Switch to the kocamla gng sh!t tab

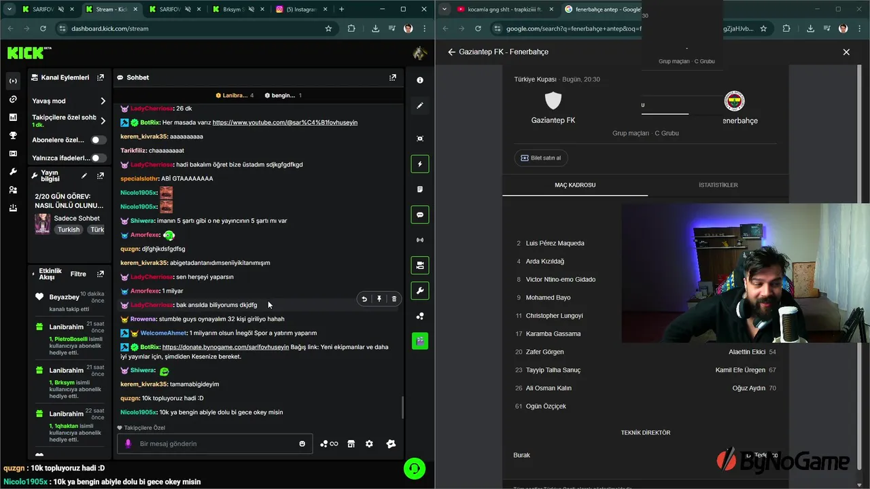(505, 10)
